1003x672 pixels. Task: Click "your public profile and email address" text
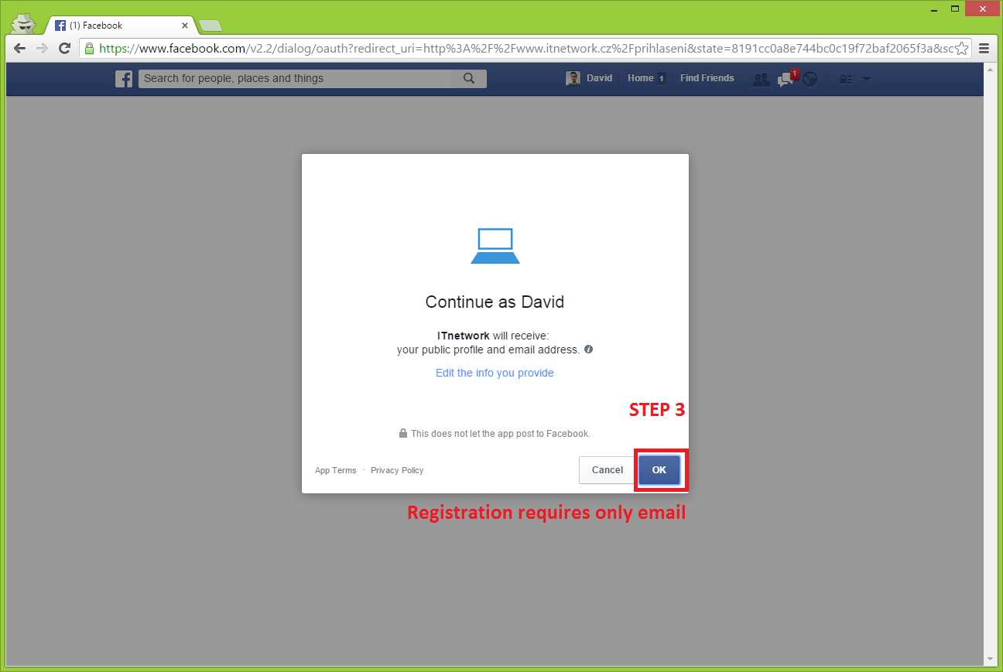(488, 350)
